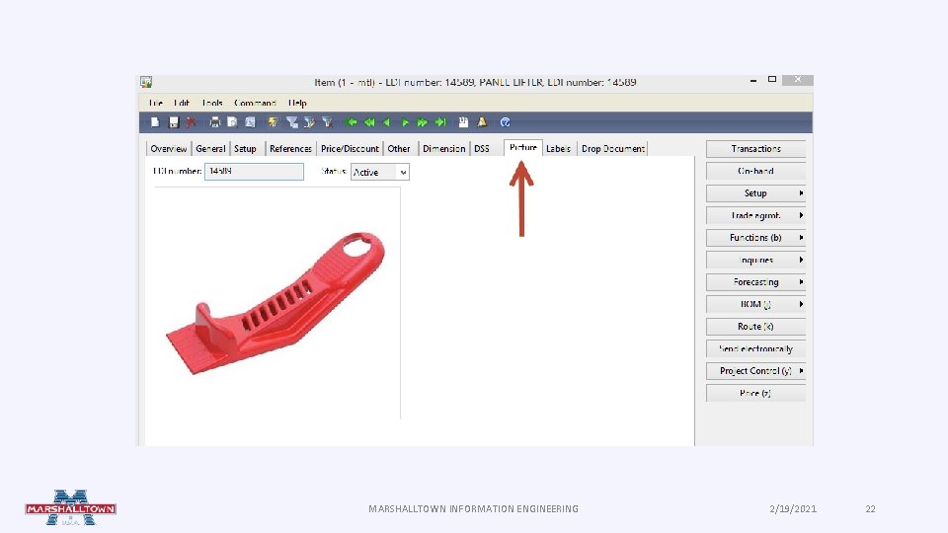
Task: Expand the BOM (j) button menu
Action: tap(755, 305)
